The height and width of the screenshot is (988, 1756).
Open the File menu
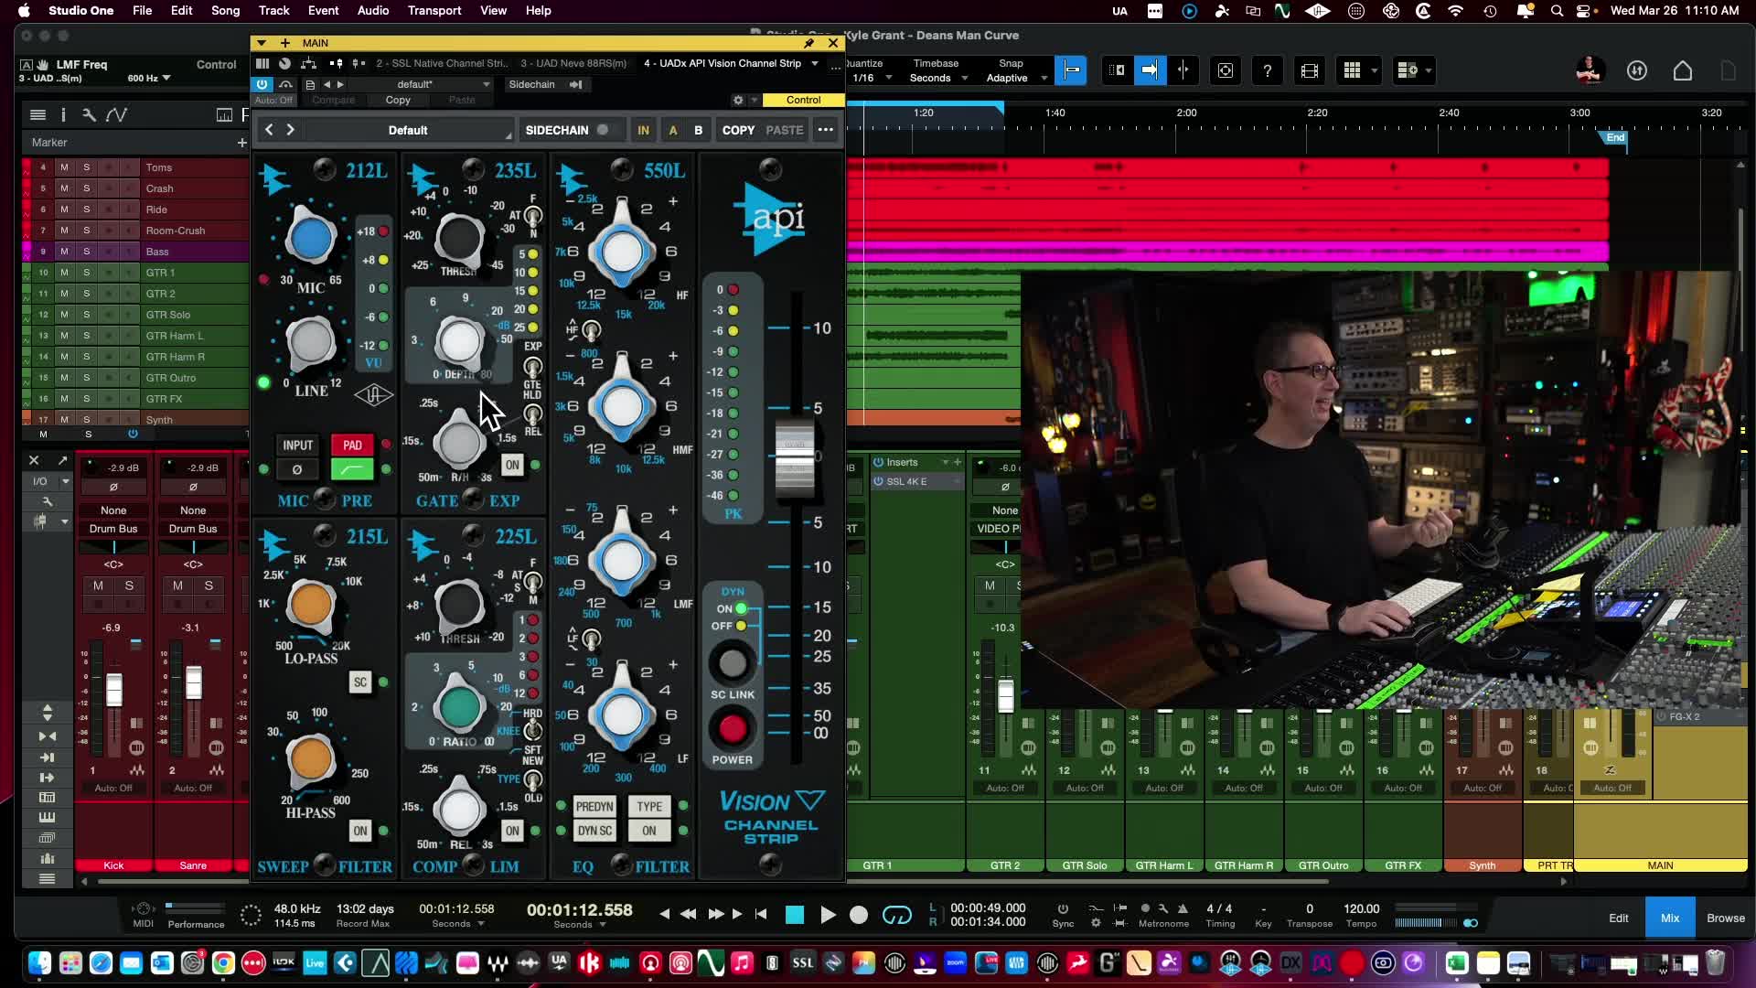pyautogui.click(x=142, y=10)
